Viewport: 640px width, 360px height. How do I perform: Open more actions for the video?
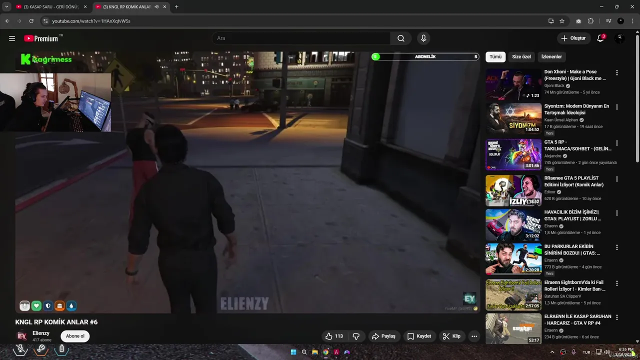(474, 336)
